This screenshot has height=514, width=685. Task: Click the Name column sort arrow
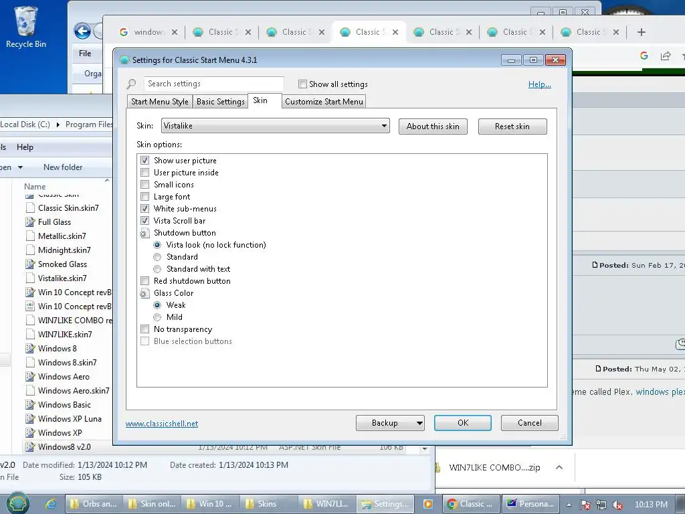coord(107,180)
